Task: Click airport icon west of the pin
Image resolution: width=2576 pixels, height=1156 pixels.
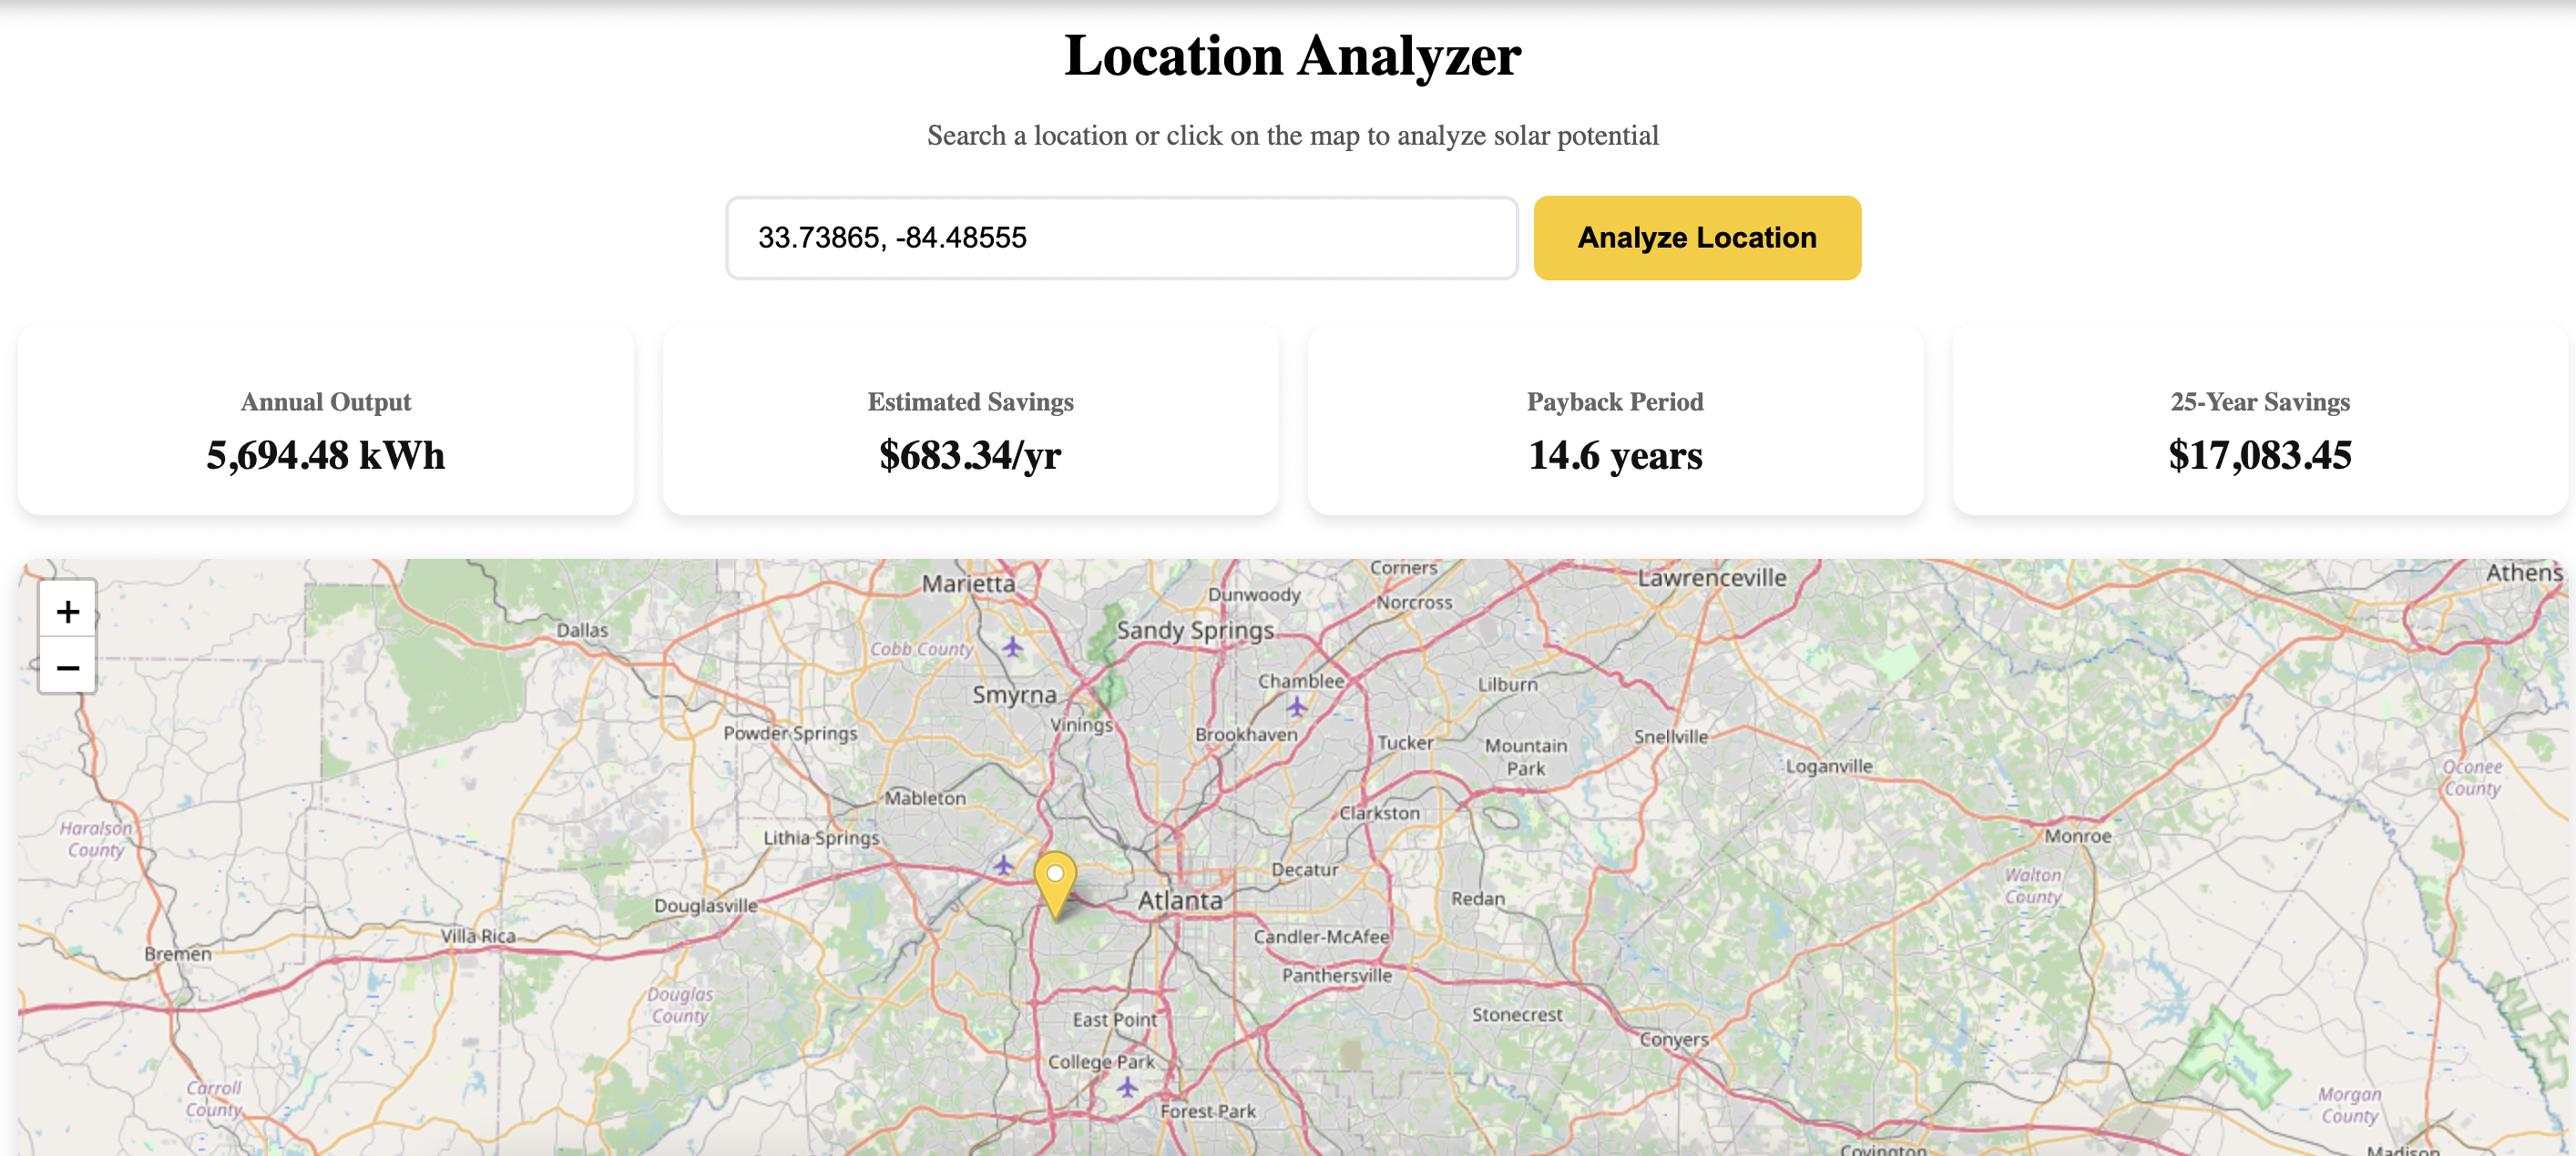Action: 1003,866
